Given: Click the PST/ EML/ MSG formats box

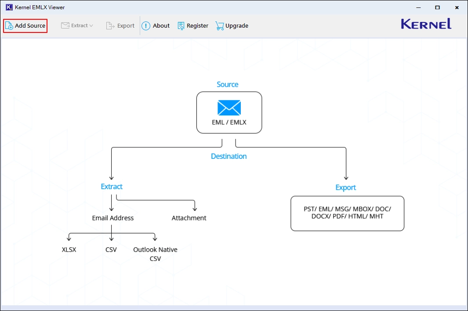Looking at the screenshot, I should (347, 213).
